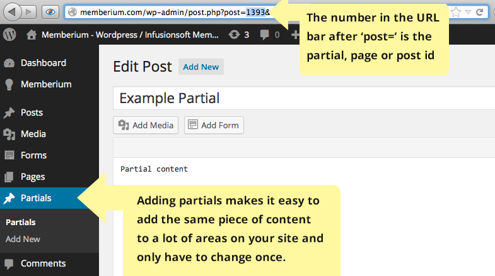Click the Memberium lightbulb icon
This screenshot has height=276, width=495.
coord(9,85)
